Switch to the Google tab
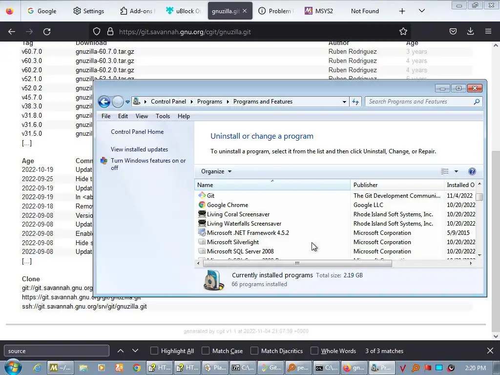Viewport: 500px width, 375px height. tap(42, 11)
